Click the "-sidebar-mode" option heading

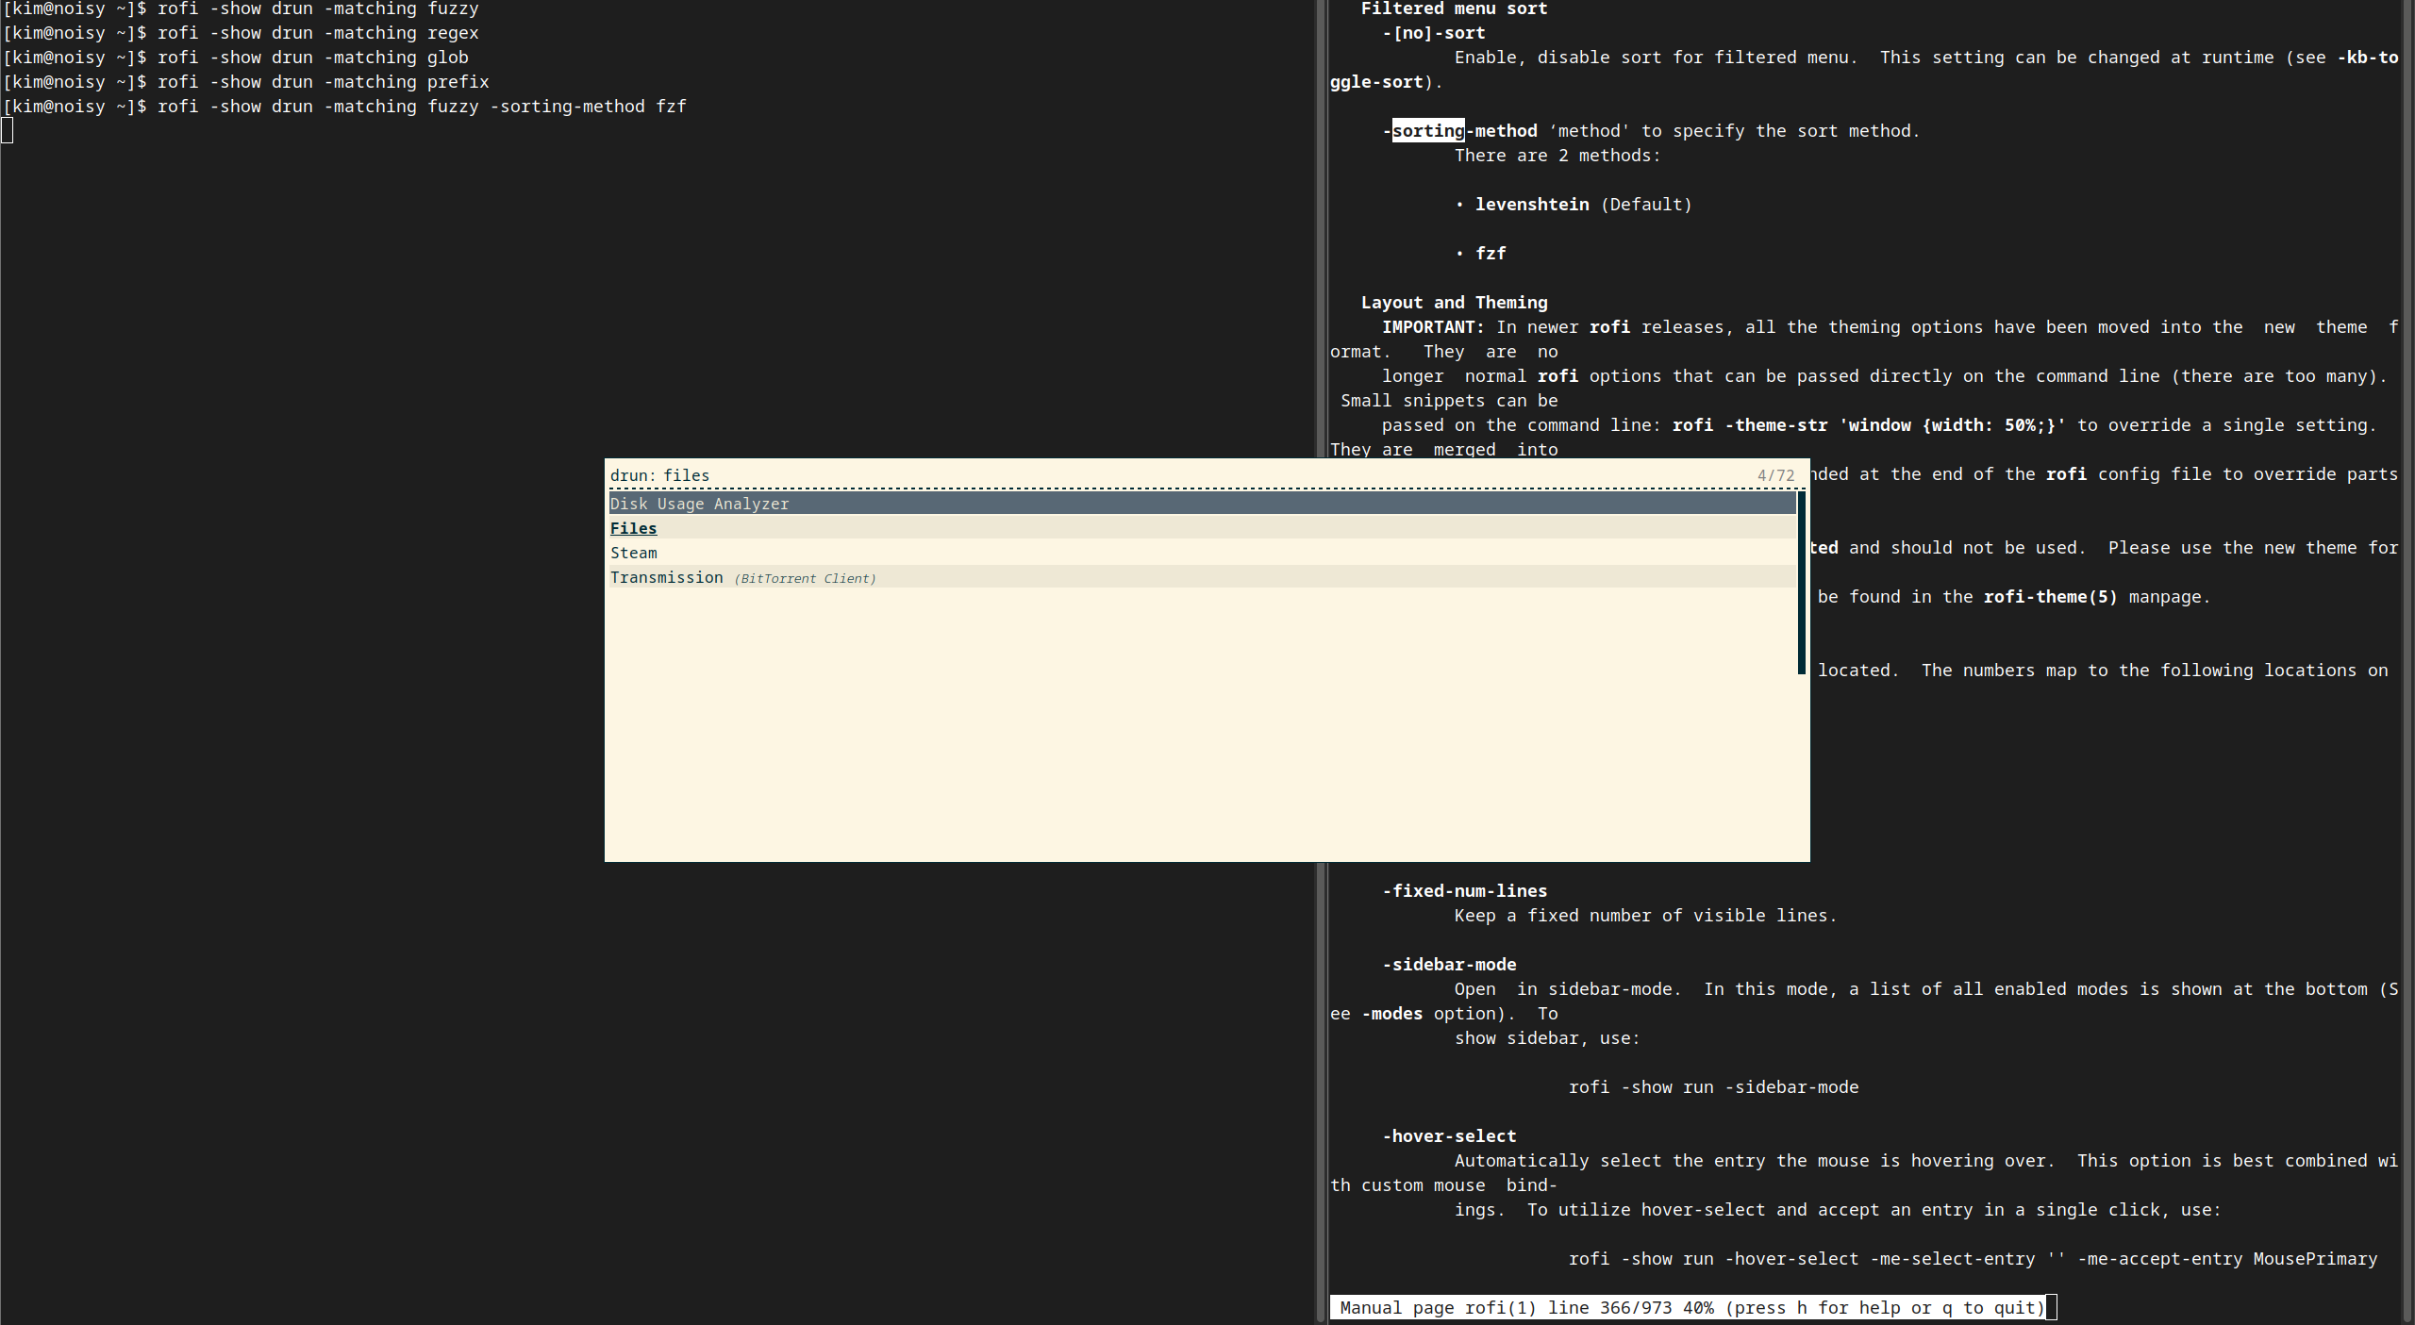(x=1449, y=965)
